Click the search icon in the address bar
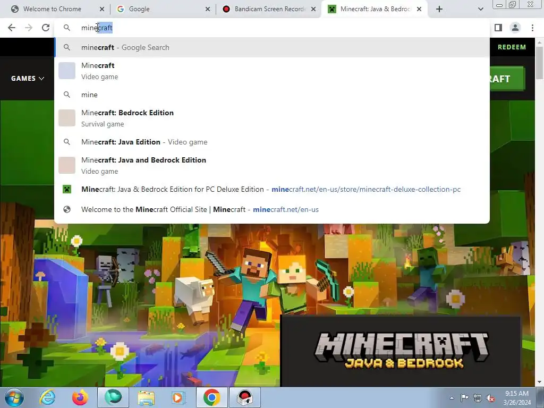544x408 pixels. (x=67, y=28)
